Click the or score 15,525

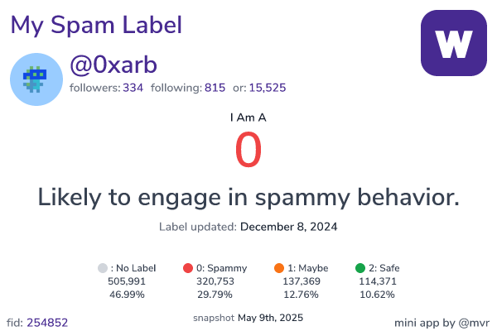(268, 88)
